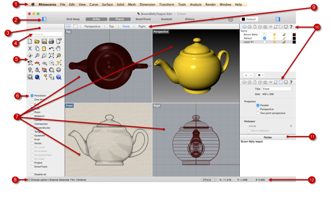The height and width of the screenshot is (202, 331).
Task: Check the Disable all checkbox
Action: [x=32, y=174]
